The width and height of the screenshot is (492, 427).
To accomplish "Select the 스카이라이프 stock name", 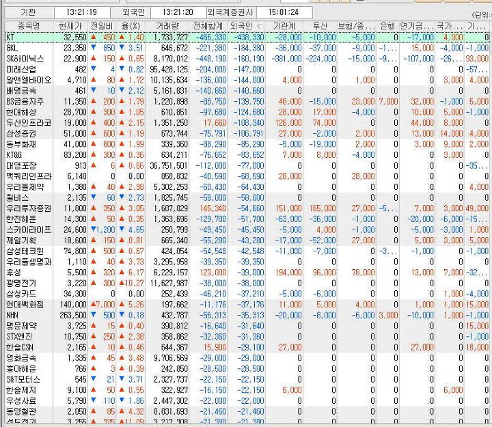I will click(x=29, y=230).
